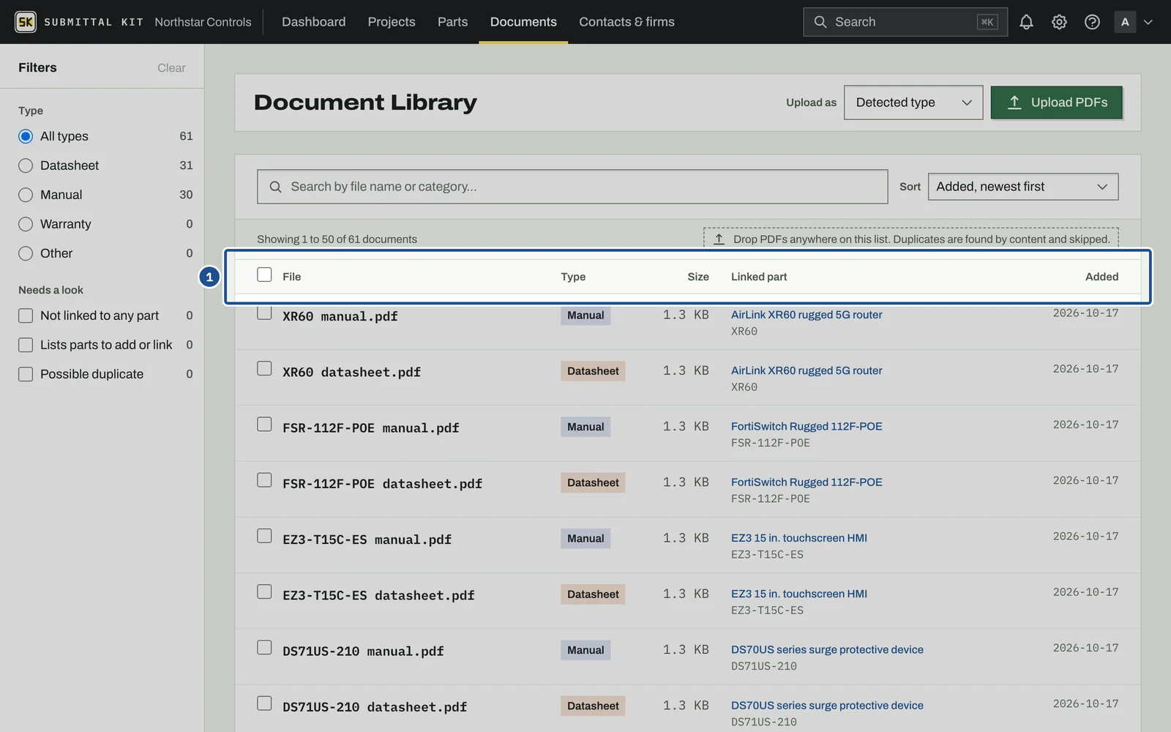
Task: Click the file name search box
Action: [572, 187]
